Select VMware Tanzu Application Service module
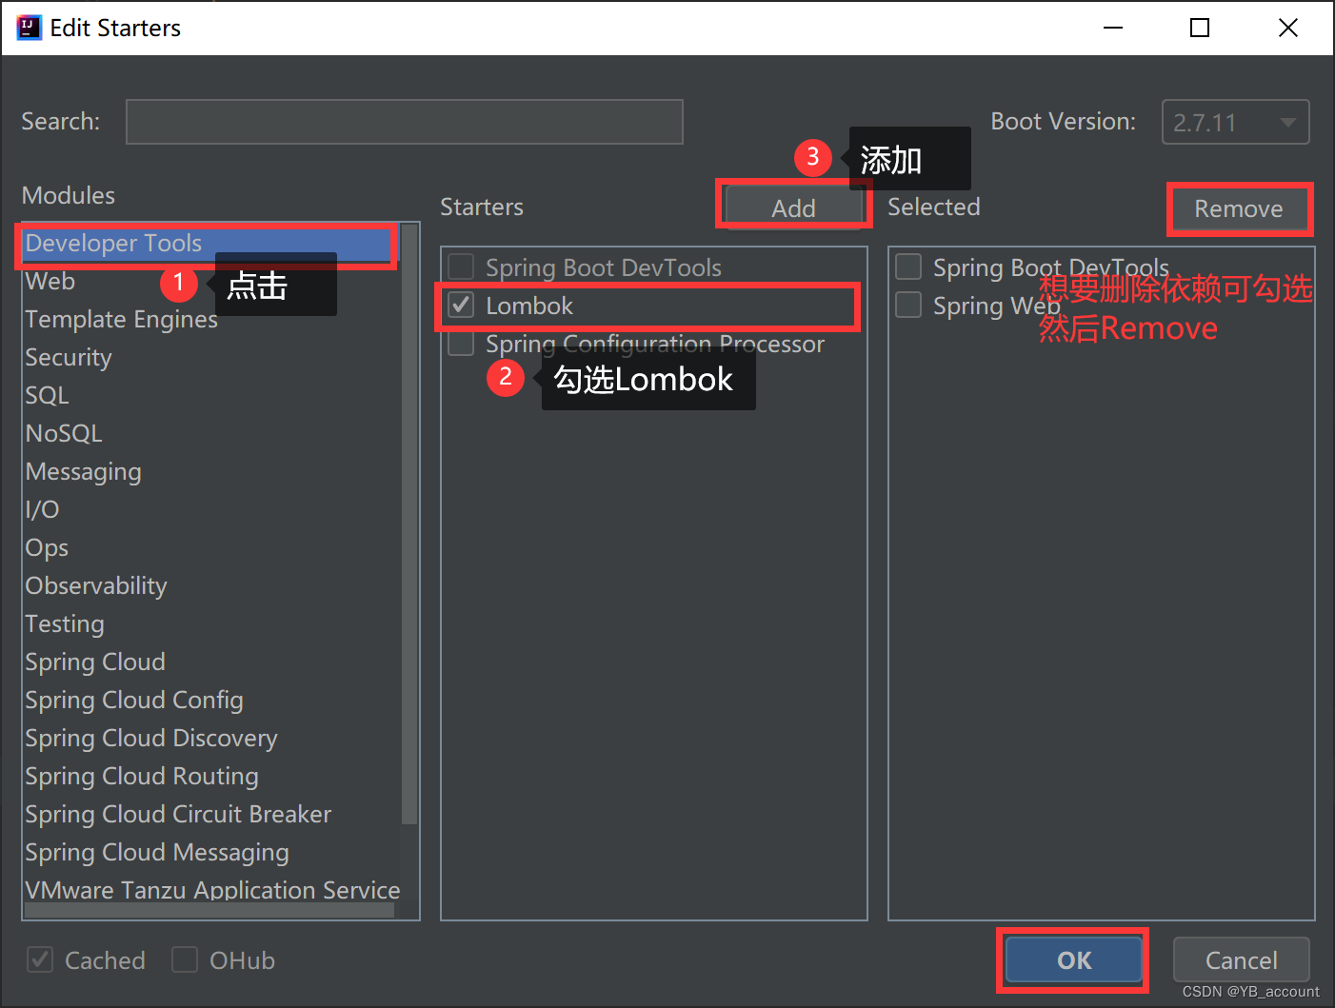 pos(212,890)
